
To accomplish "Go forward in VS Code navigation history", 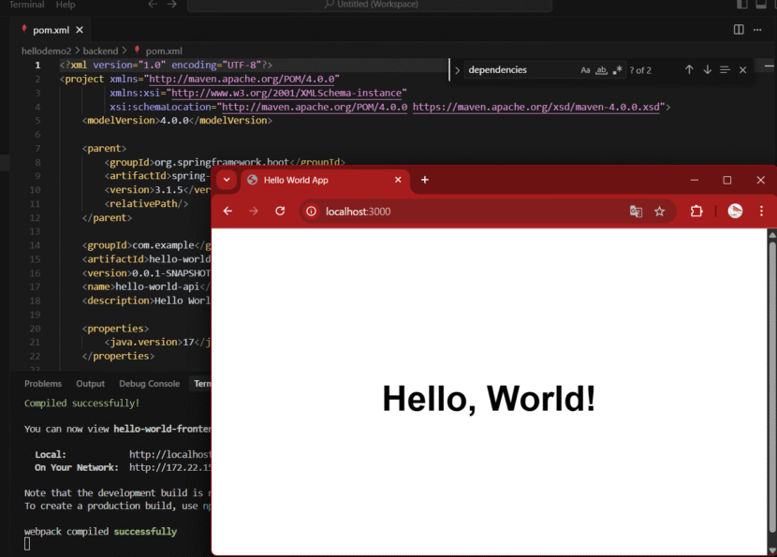I will [172, 5].
